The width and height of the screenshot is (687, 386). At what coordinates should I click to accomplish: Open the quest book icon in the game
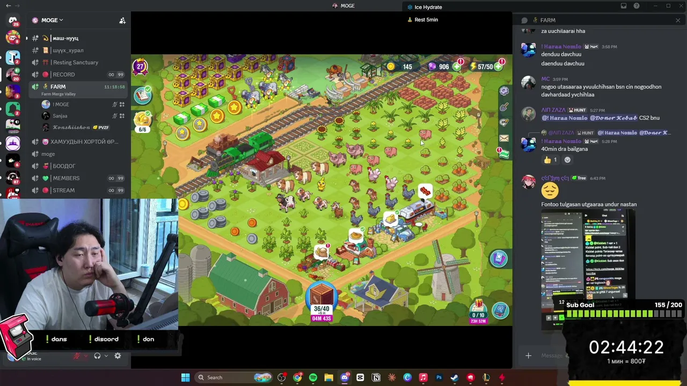coord(143,95)
